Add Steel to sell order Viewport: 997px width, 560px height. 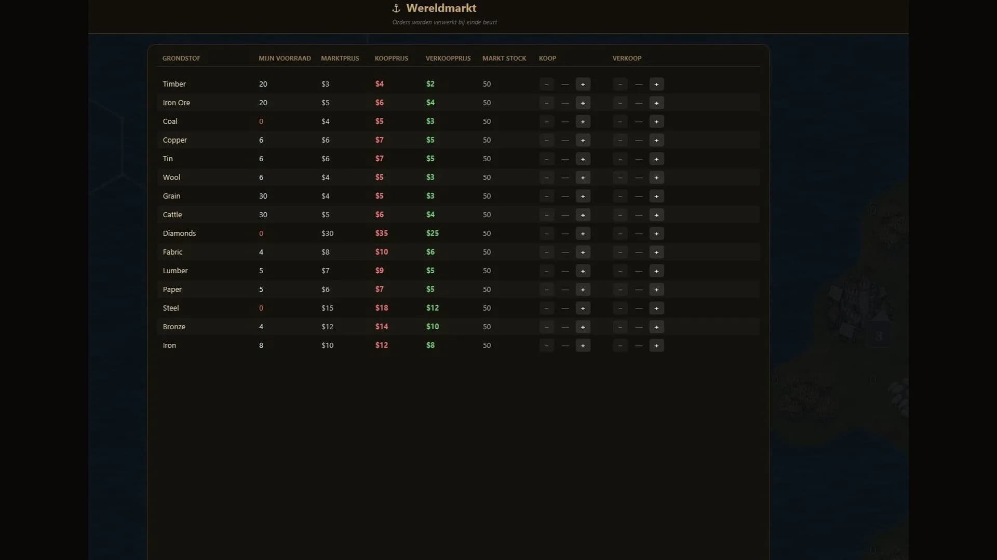656,308
